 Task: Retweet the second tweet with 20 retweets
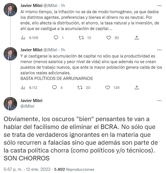click(80, 87)
